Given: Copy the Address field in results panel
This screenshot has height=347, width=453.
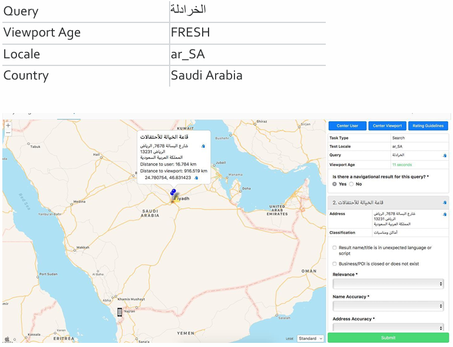Looking at the screenshot, I should (445, 214).
